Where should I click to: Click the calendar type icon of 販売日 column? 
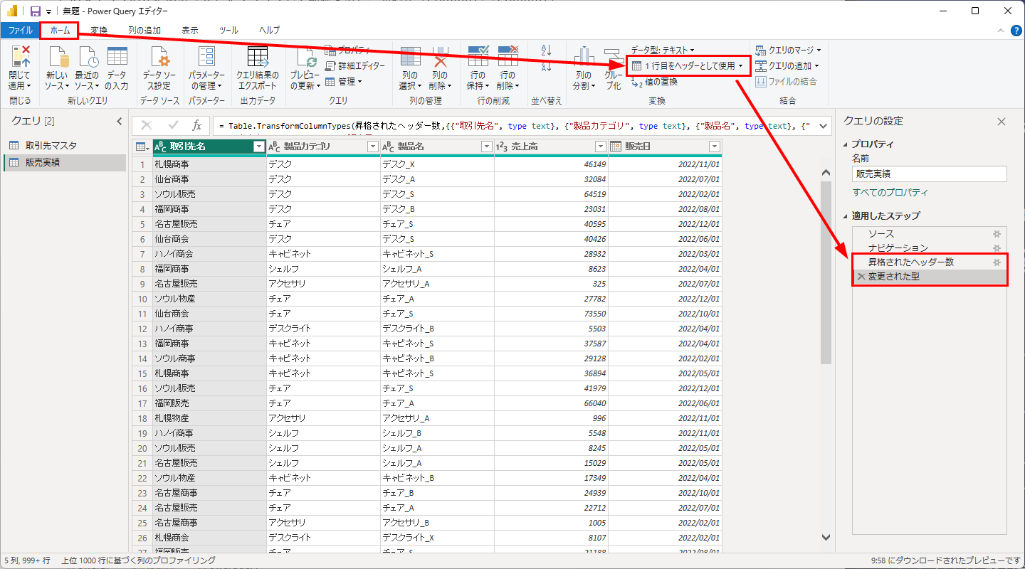[616, 147]
